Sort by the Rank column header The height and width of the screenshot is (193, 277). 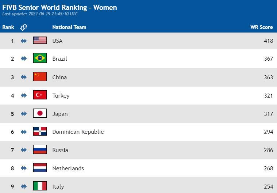8,27
